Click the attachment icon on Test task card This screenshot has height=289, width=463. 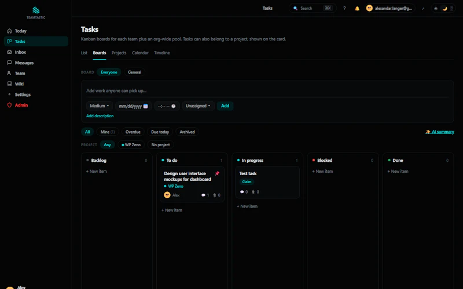click(x=253, y=192)
